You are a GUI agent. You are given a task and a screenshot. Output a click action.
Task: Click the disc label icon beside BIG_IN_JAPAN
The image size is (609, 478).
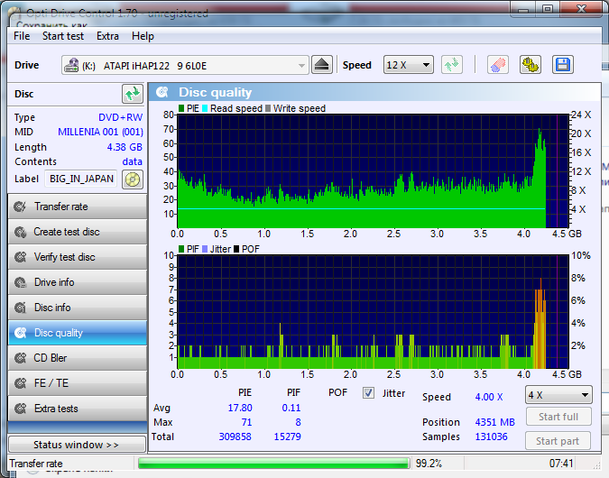coord(134,179)
